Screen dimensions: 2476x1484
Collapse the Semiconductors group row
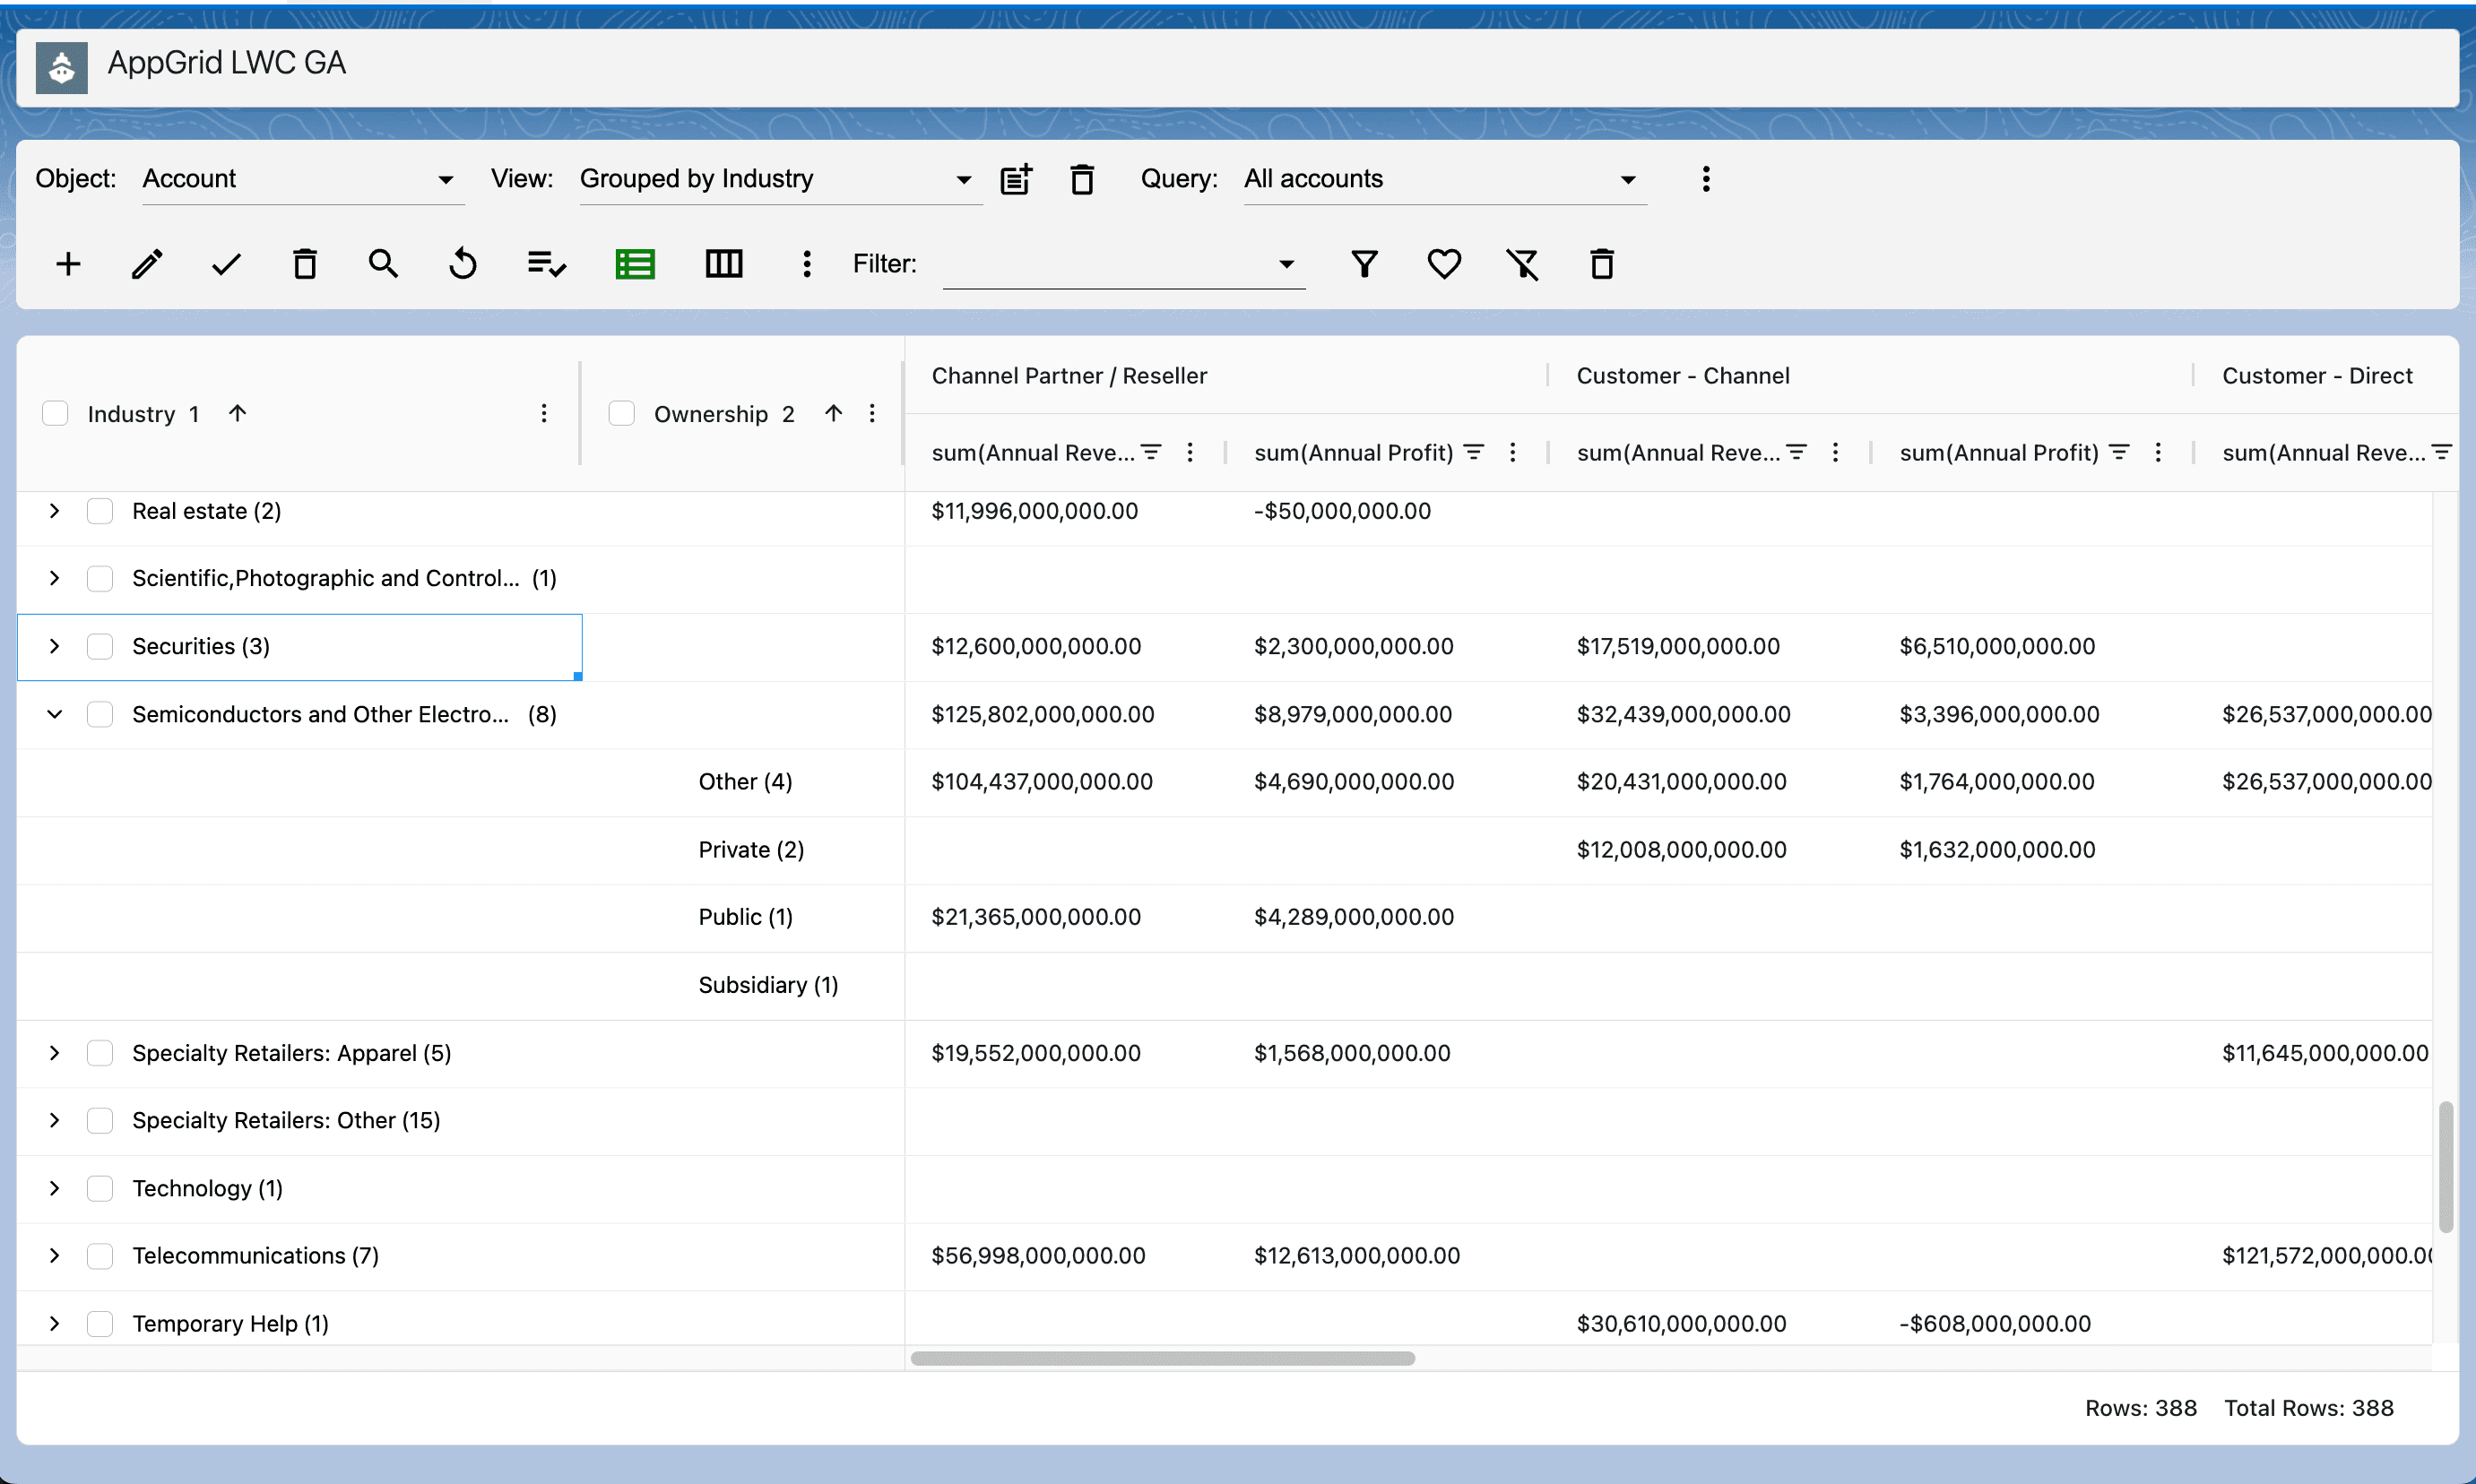pyautogui.click(x=55, y=714)
